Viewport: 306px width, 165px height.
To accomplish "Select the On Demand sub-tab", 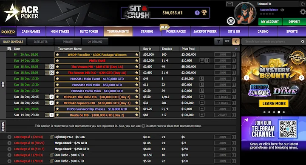I will click(x=95, y=42).
